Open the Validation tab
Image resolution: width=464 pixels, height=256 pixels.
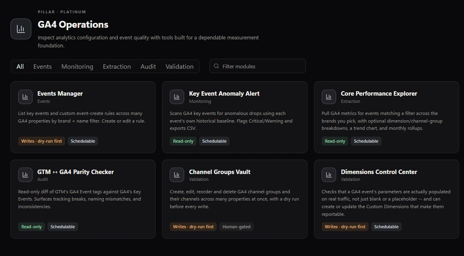point(180,67)
